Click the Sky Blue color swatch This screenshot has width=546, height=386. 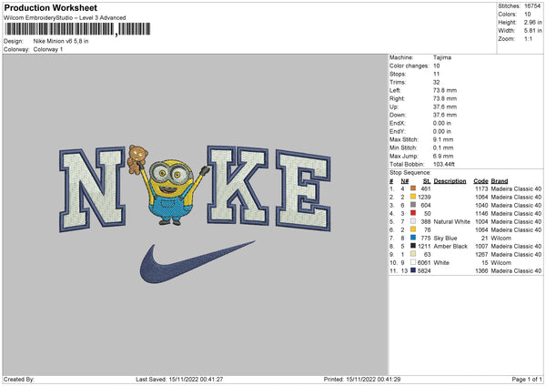tap(413, 238)
